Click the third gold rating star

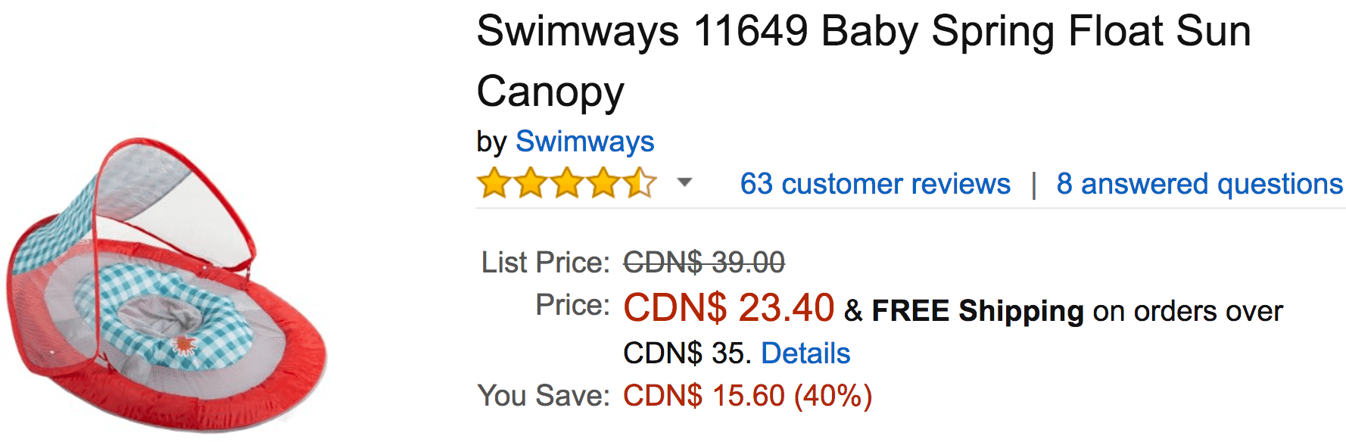567,183
